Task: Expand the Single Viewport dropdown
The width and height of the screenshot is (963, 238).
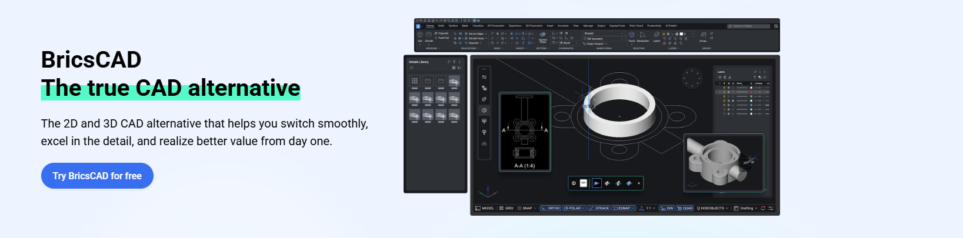Action: [595, 43]
